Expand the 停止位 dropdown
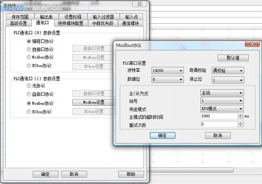 point(228,80)
